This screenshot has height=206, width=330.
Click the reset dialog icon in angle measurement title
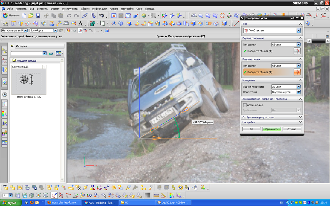tap(292, 18)
